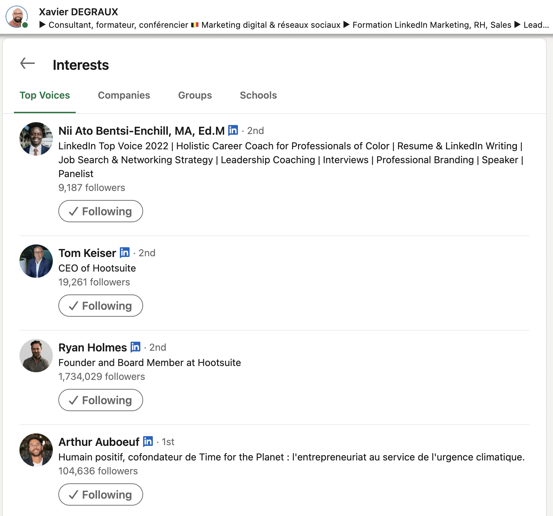Image resolution: width=553 pixels, height=516 pixels.
Task: Toggle Following for Nii Ato Bentsi-Enchill
Action: pos(101,211)
